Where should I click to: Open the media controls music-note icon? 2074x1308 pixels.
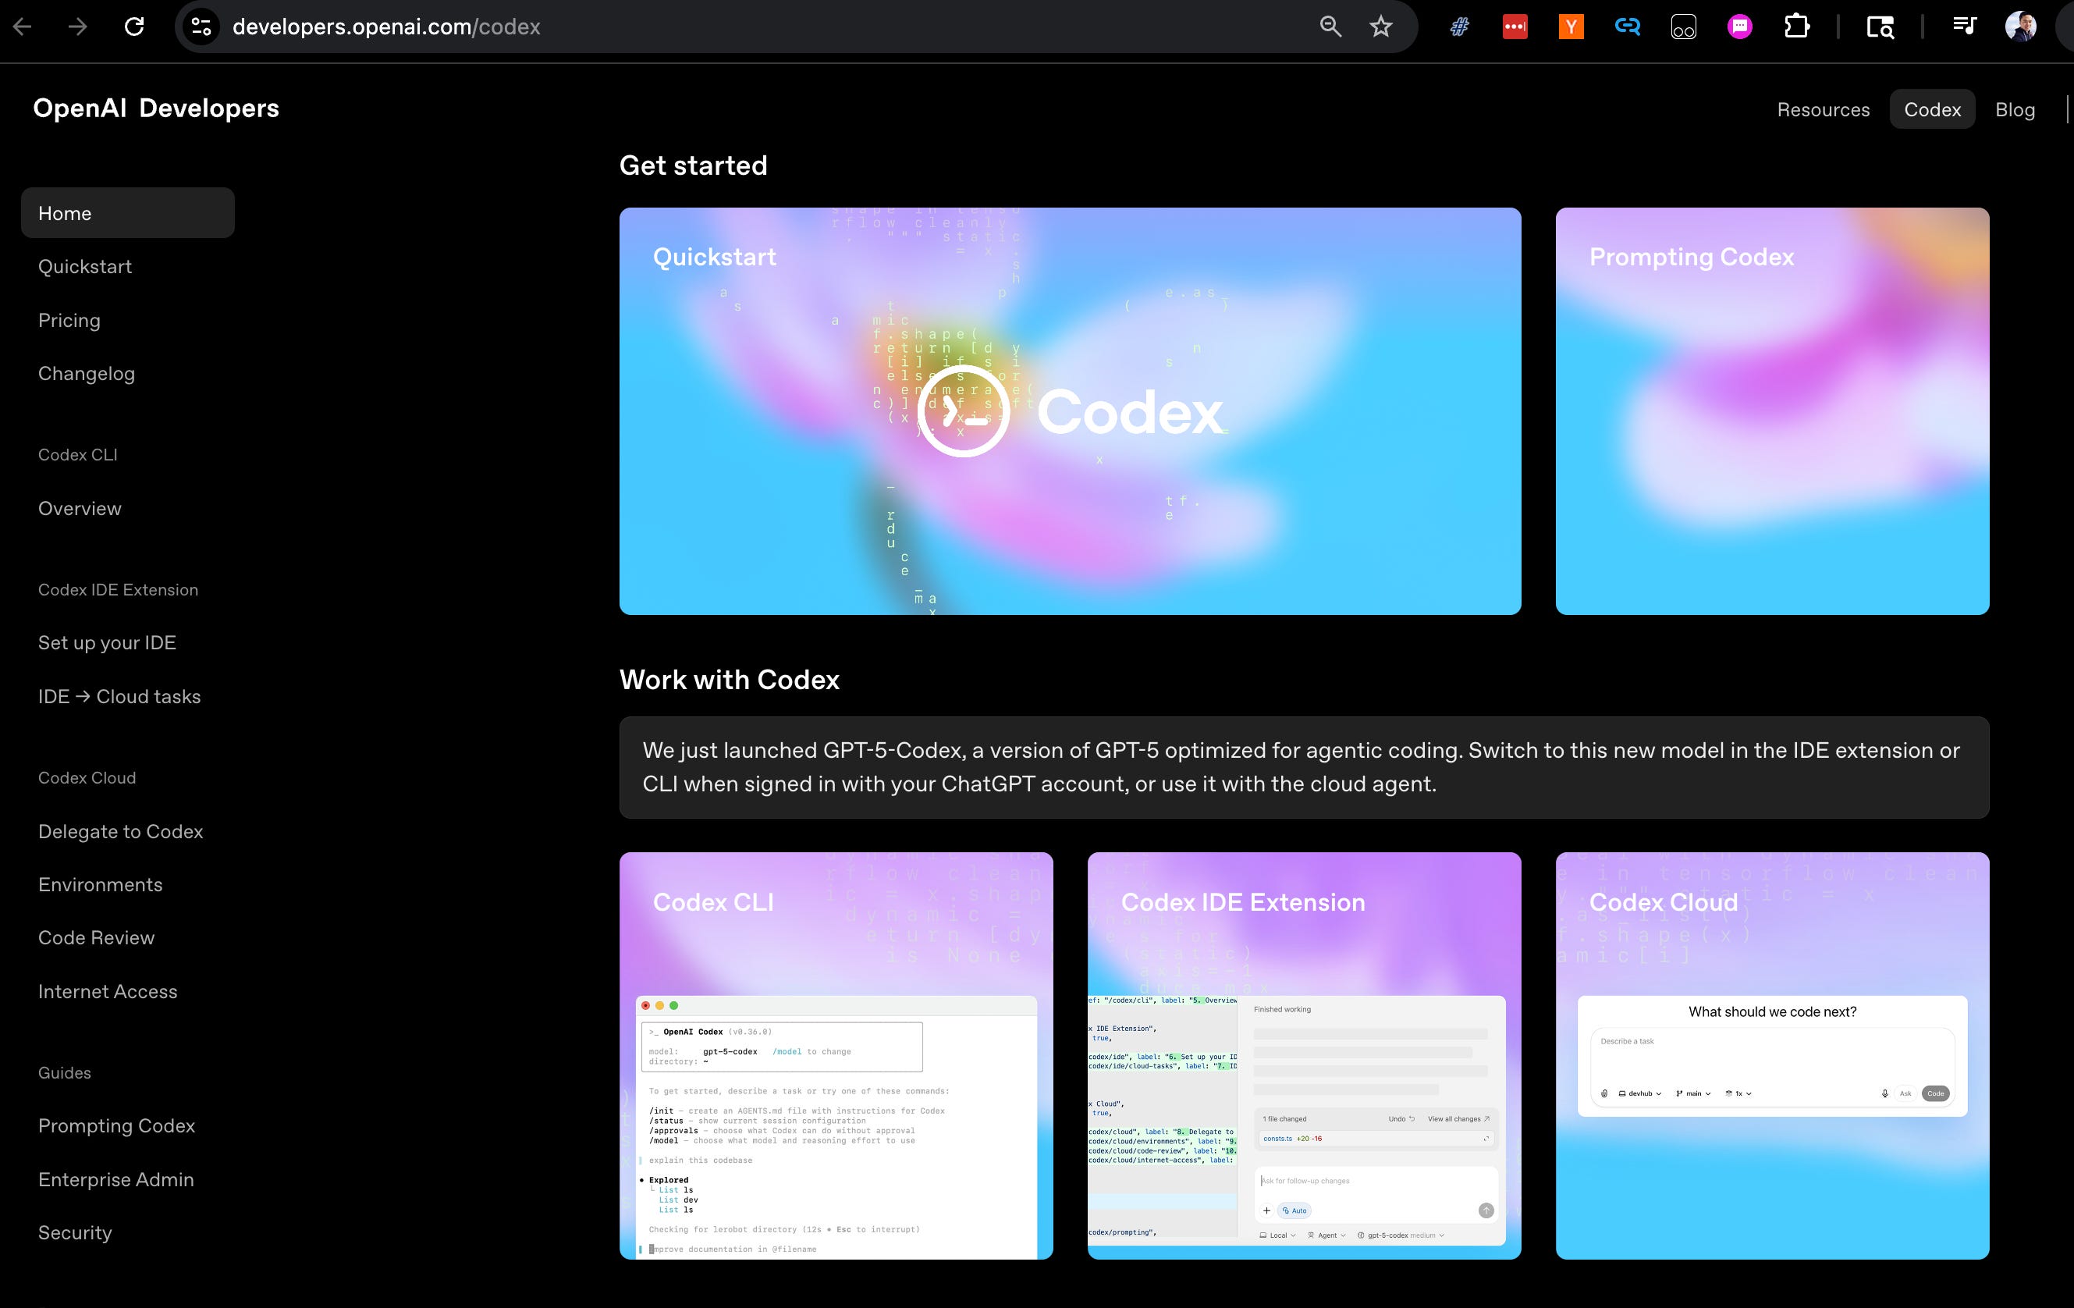click(1964, 27)
